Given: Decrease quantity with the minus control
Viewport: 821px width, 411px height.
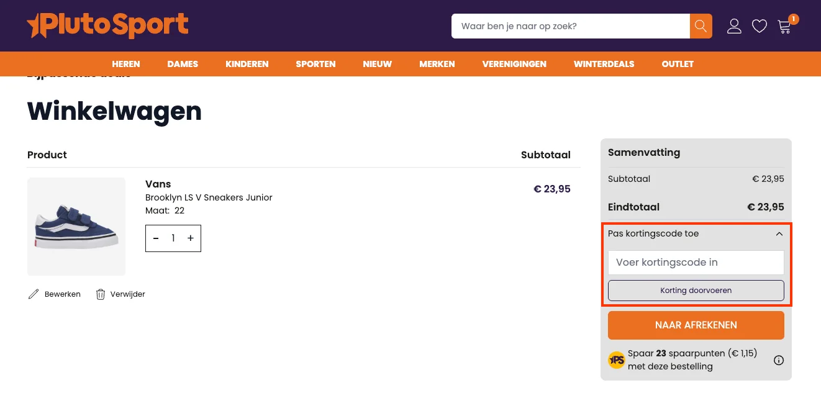Looking at the screenshot, I should (x=156, y=238).
